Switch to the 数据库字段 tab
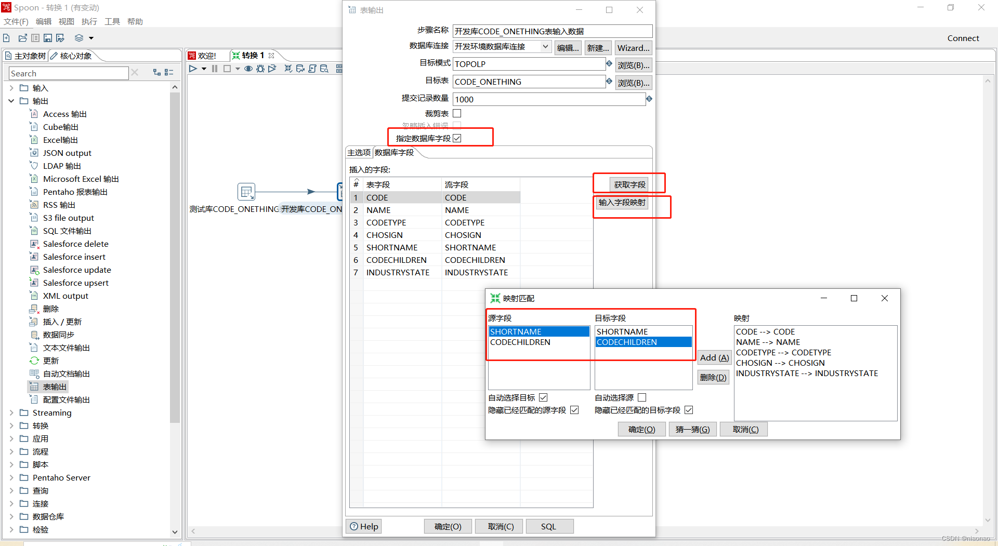 tap(395, 152)
